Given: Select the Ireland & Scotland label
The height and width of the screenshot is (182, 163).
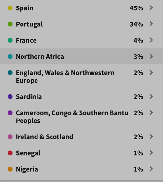Looking at the screenshot, I should pyautogui.click(x=44, y=137).
